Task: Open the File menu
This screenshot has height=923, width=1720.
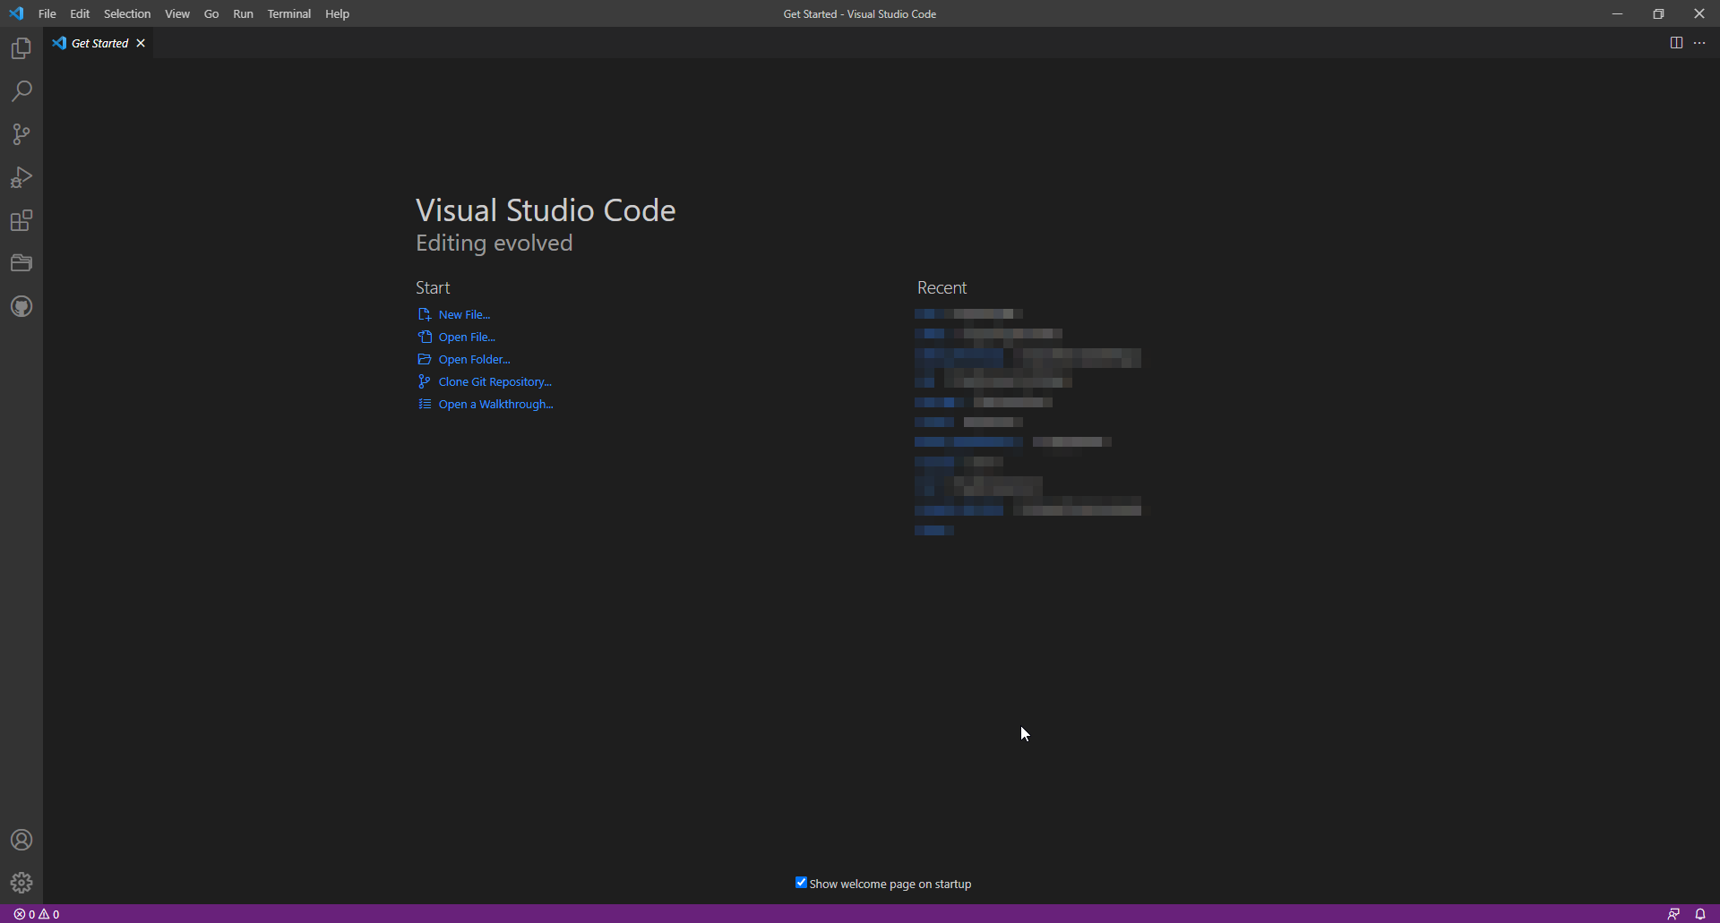Action: [47, 13]
